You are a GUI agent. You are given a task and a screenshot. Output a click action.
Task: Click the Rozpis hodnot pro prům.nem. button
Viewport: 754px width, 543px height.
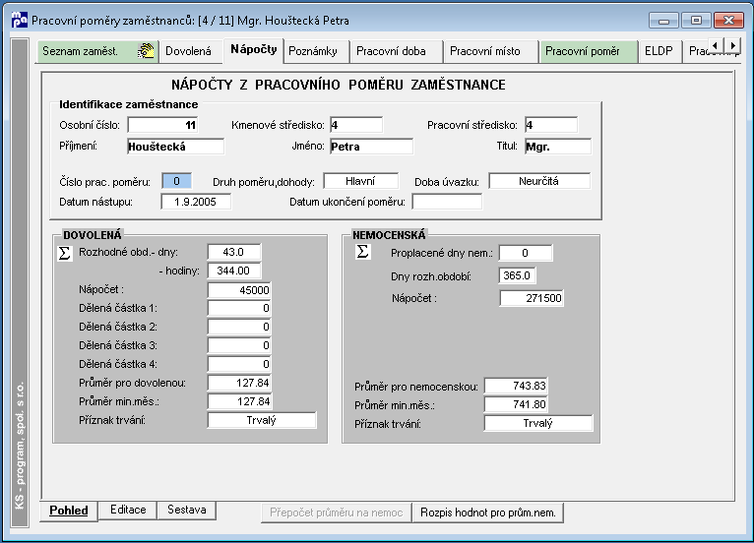(487, 513)
